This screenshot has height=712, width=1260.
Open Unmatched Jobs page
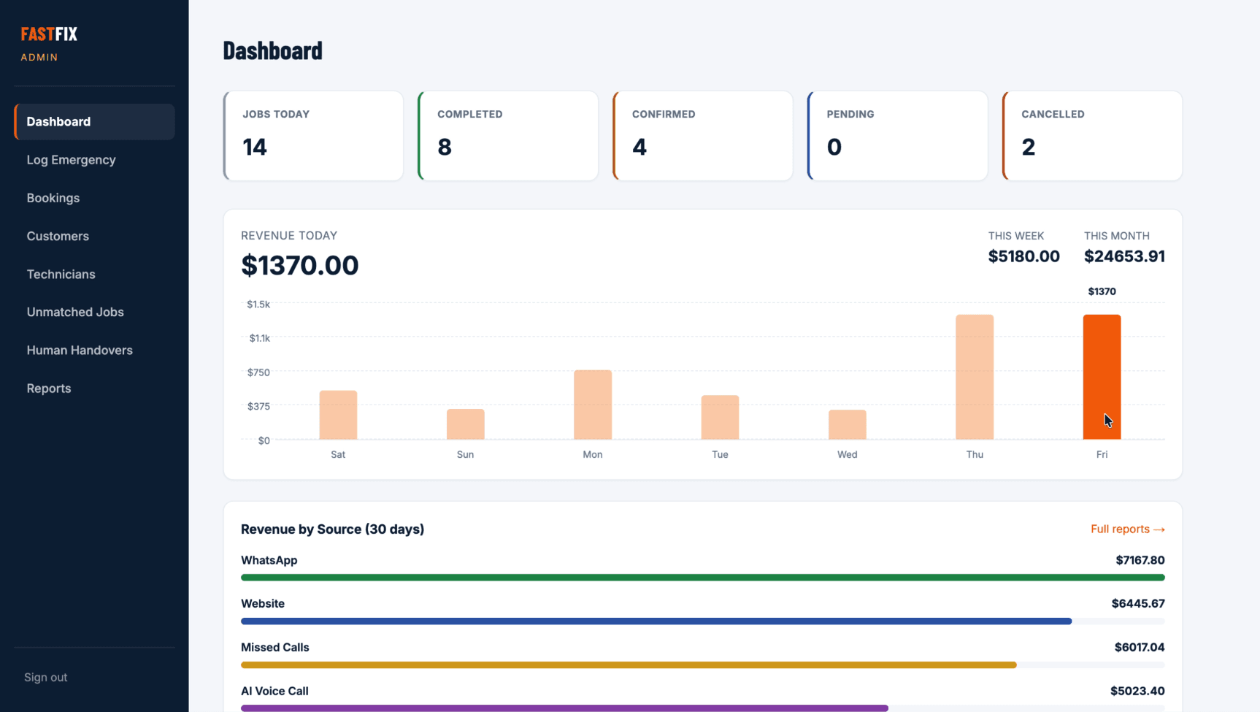[94, 312]
